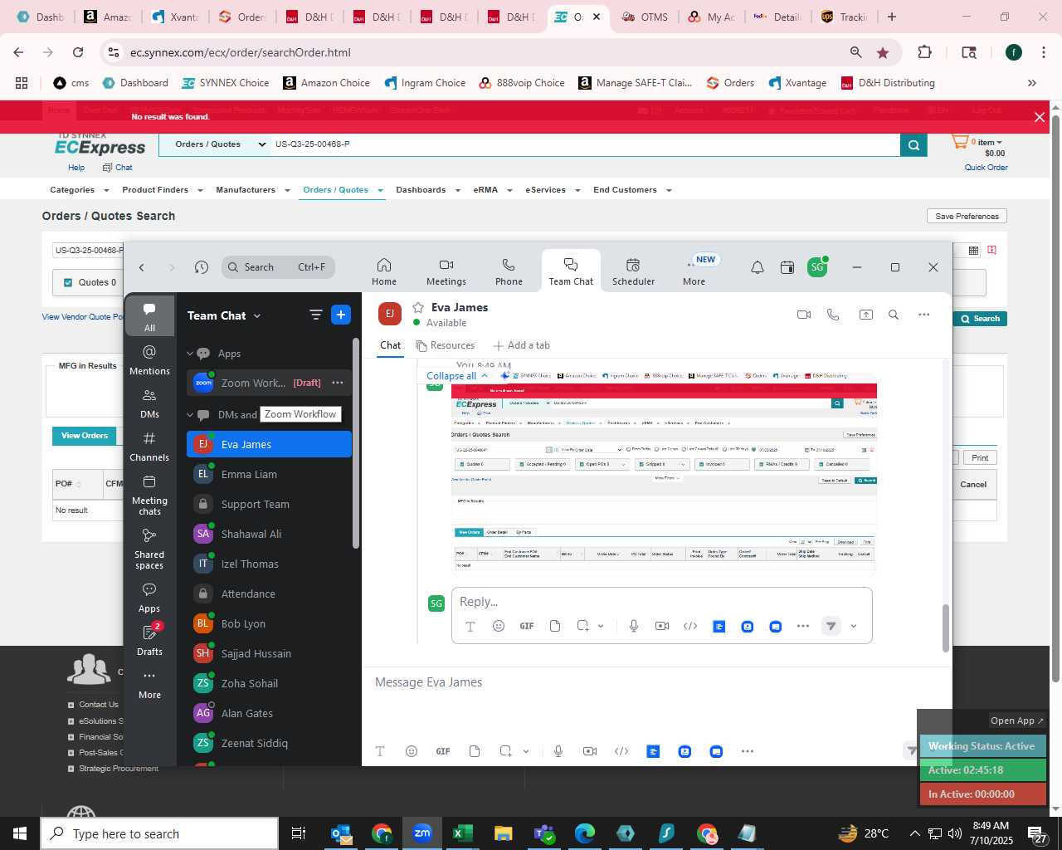
Task: Click chat message area scrollbar
Action: 945,628
